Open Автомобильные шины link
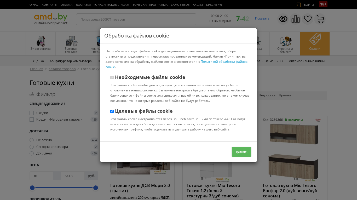 [307, 61]
